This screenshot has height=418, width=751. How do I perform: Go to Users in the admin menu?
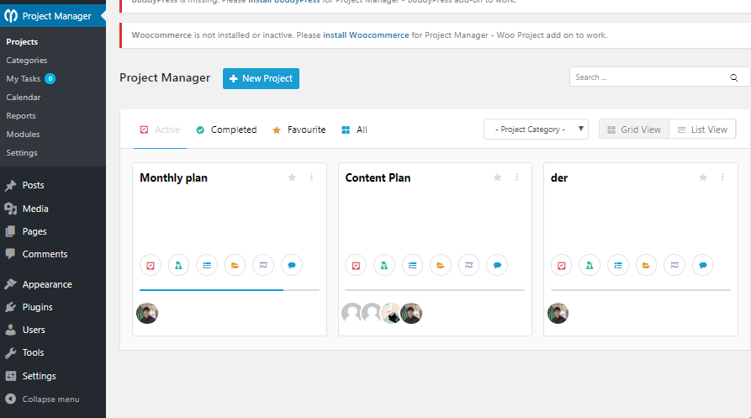pos(34,330)
